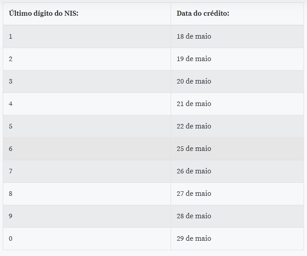Click the '25 de maio' date

[194, 149]
